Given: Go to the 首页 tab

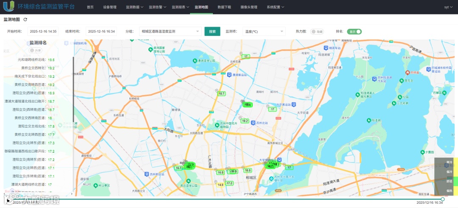Looking at the screenshot, I should tap(90, 7).
